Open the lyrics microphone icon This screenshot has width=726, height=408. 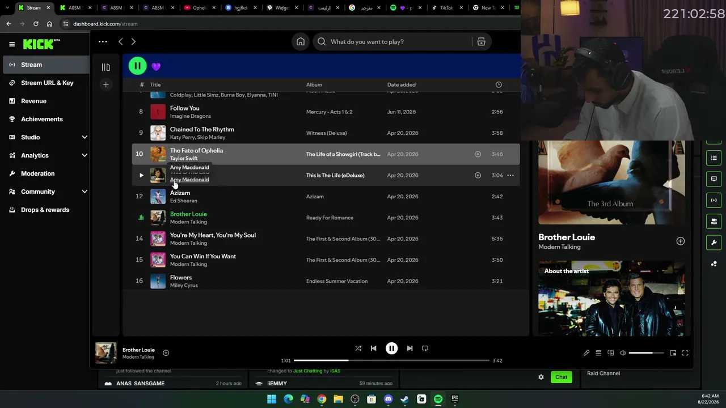click(586, 353)
